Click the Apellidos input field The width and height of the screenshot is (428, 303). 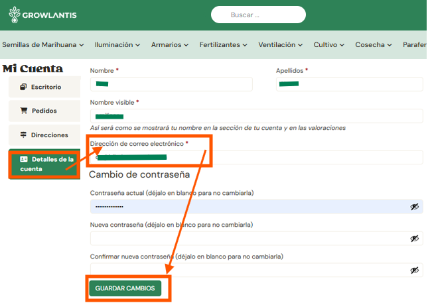pos(350,84)
